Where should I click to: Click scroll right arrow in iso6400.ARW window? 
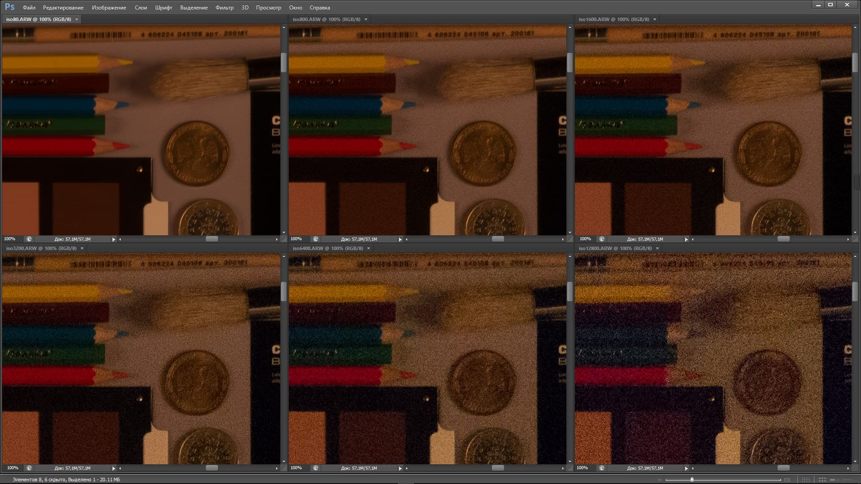click(562, 468)
